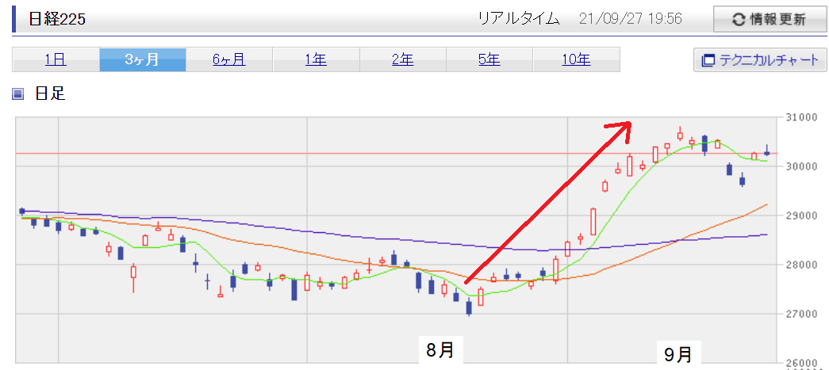Click the 28000 axis value
This screenshot has width=829, height=370.
[x=801, y=265]
